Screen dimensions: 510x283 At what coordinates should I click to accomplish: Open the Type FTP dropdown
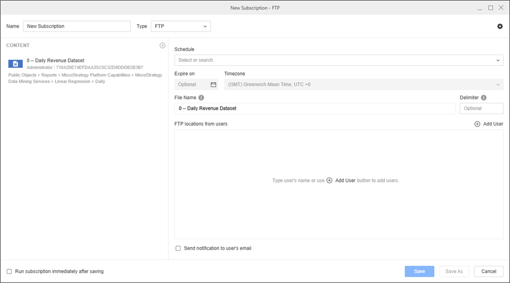[181, 26]
